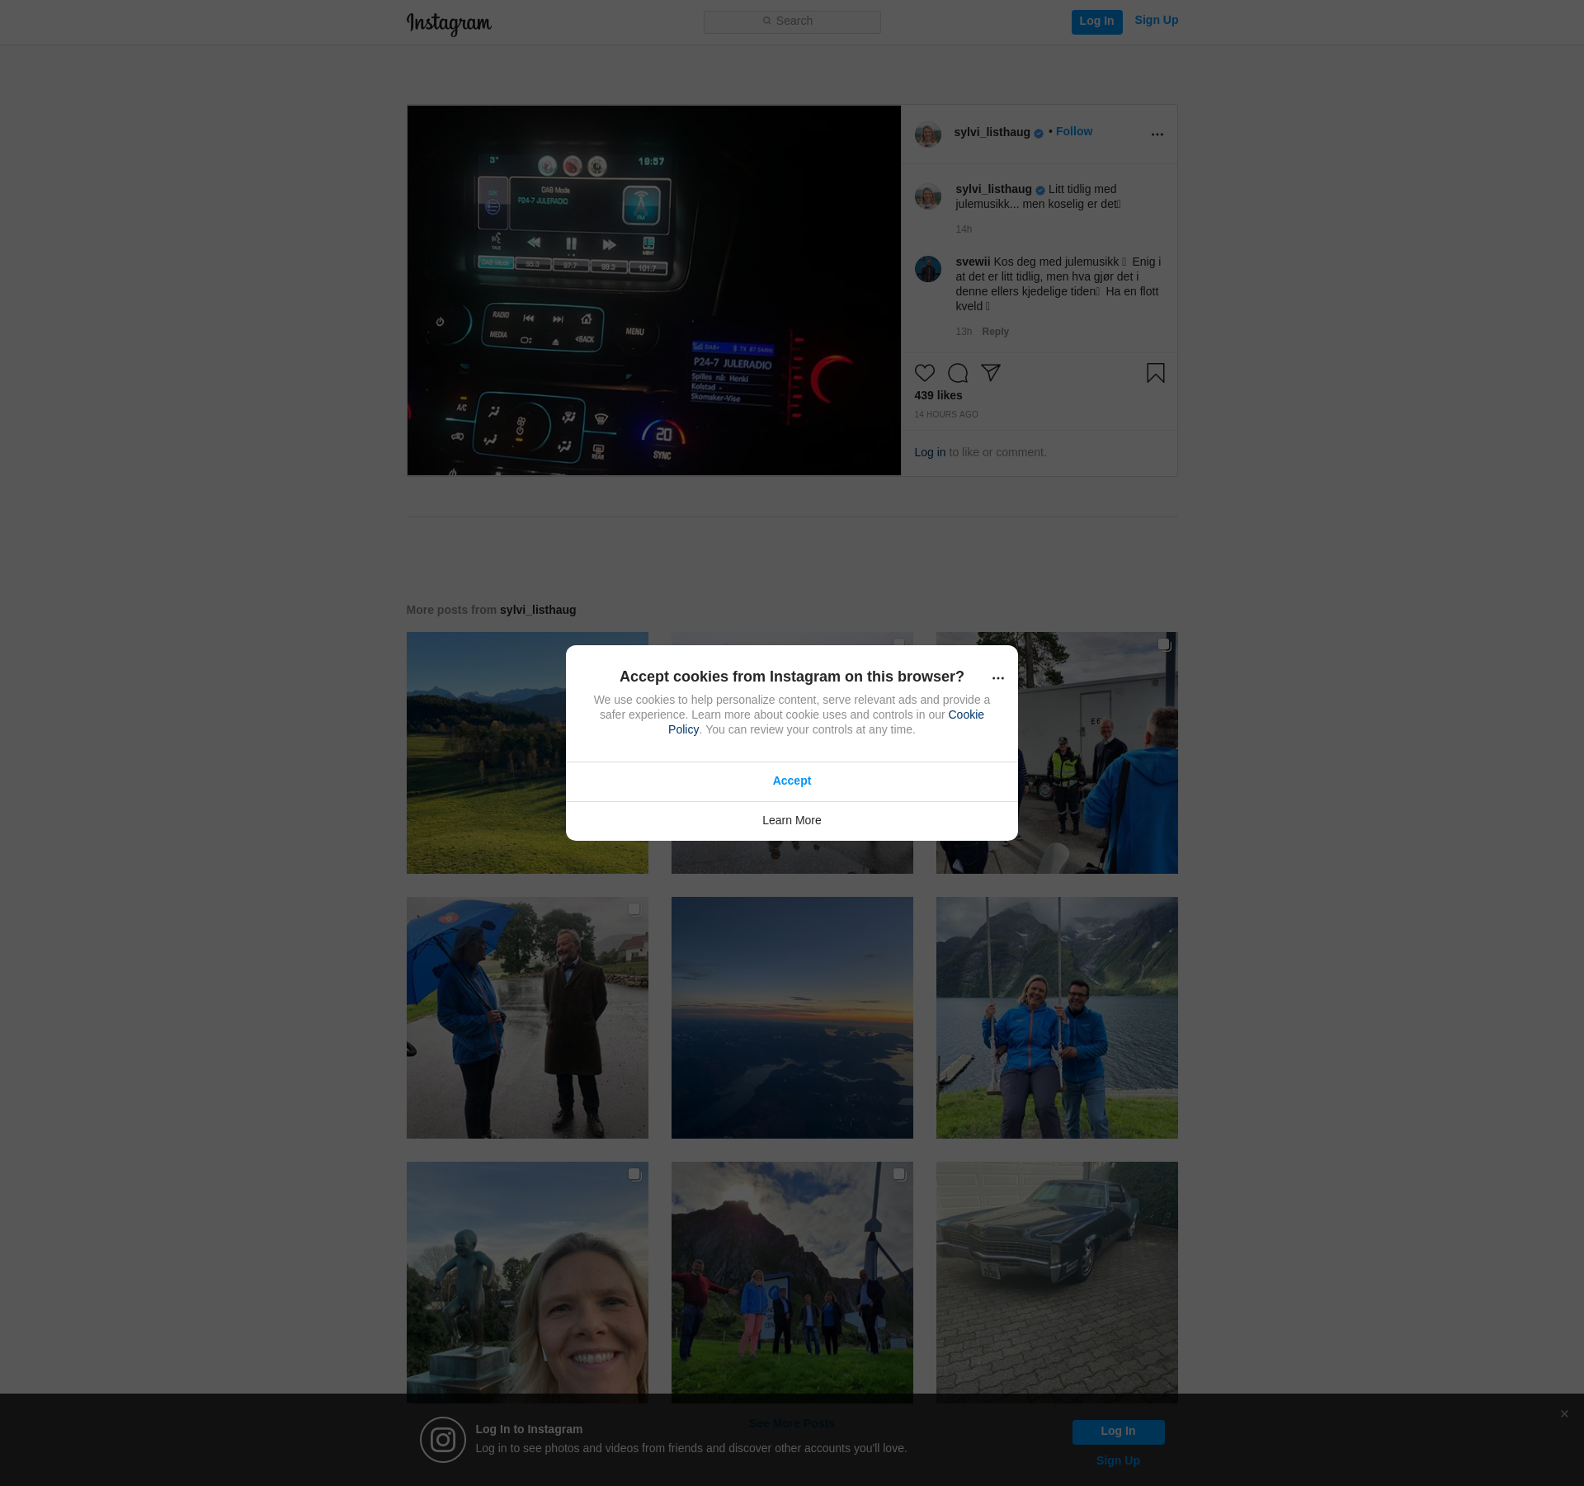Click the 13h comment timestamp
Screen dimensions: 1584x1486
point(964,332)
